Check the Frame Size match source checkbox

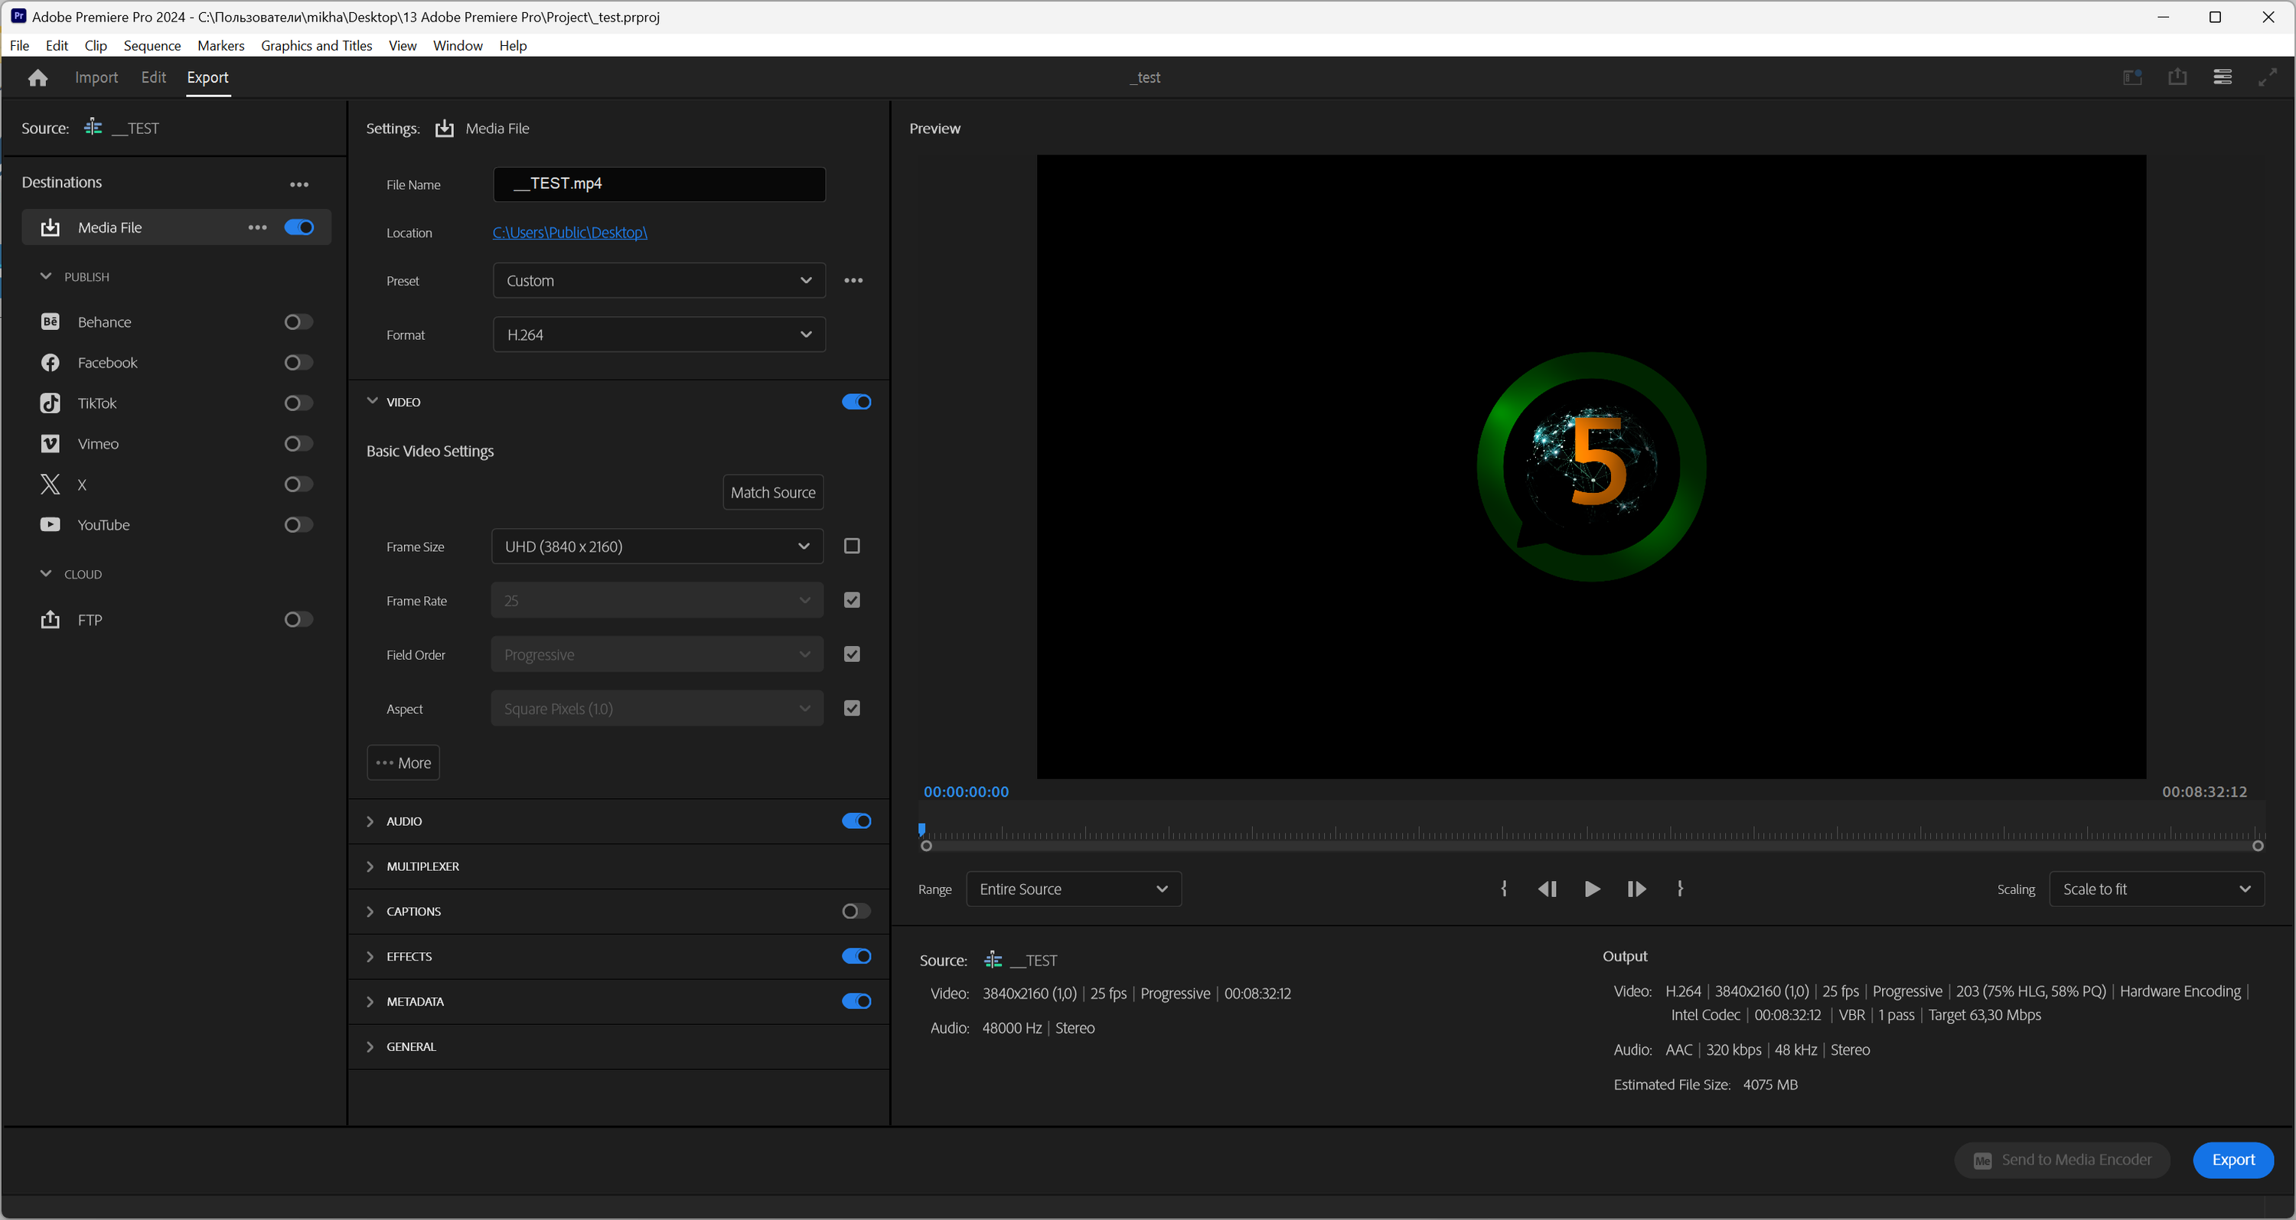pos(851,546)
